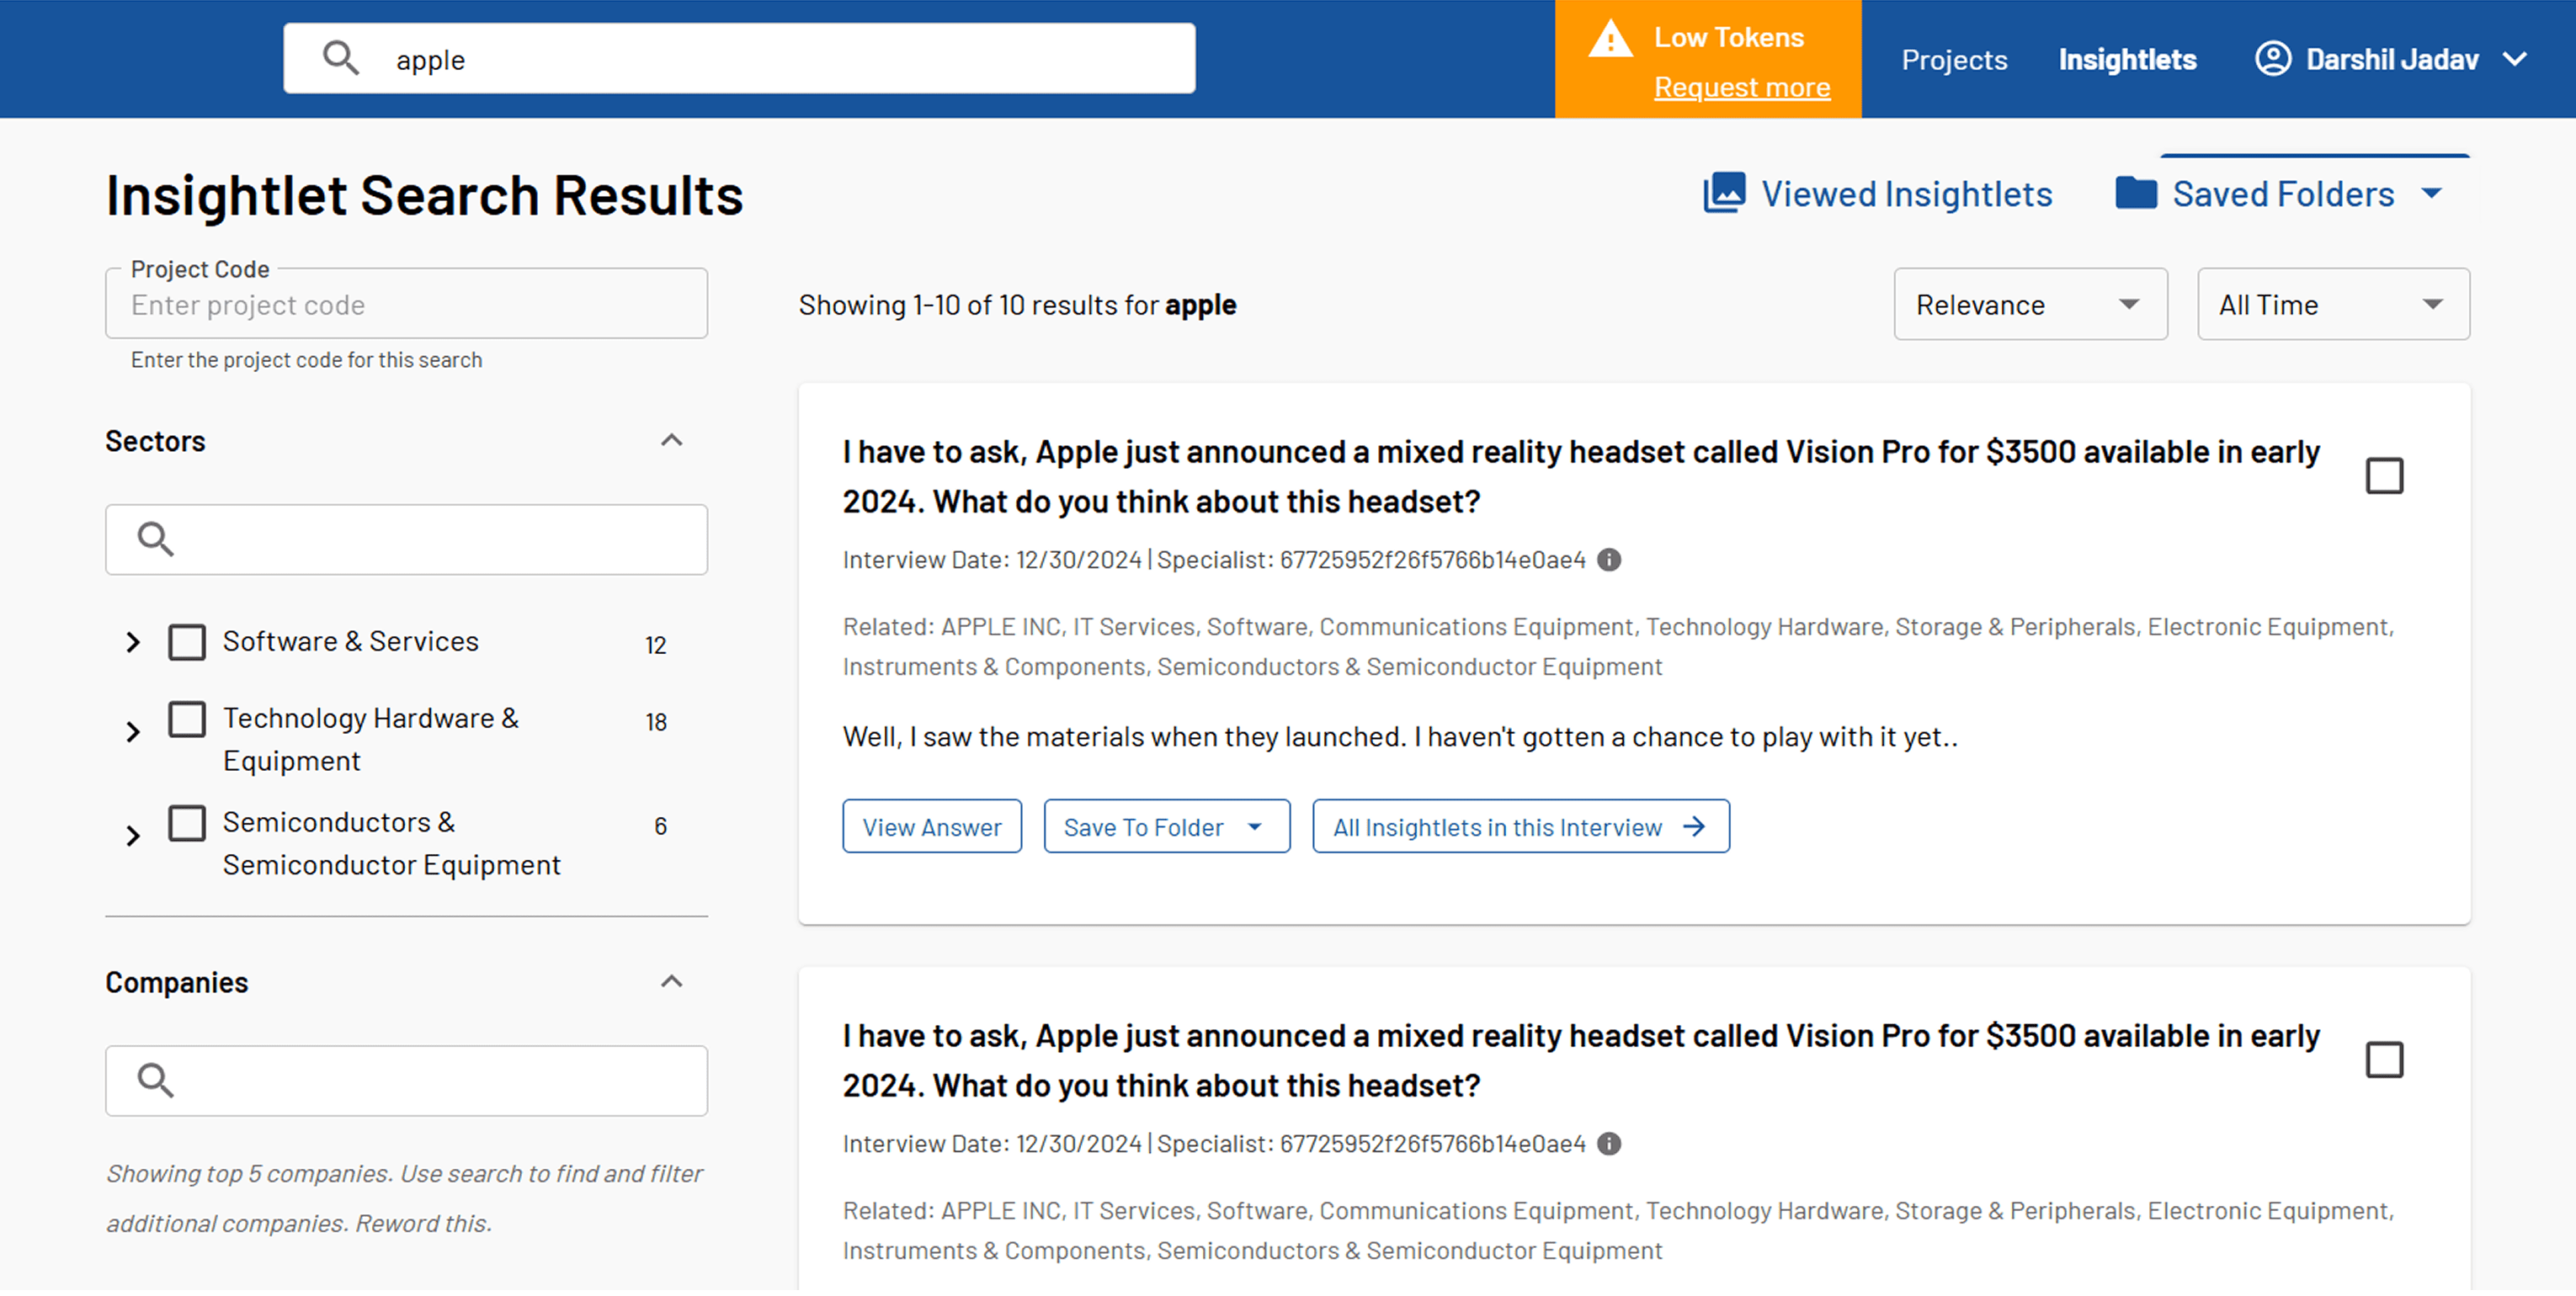Screen dimensions: 2576x1296
Task: Click arrow icon in All Insightlets in this Interview
Action: click(x=1693, y=827)
